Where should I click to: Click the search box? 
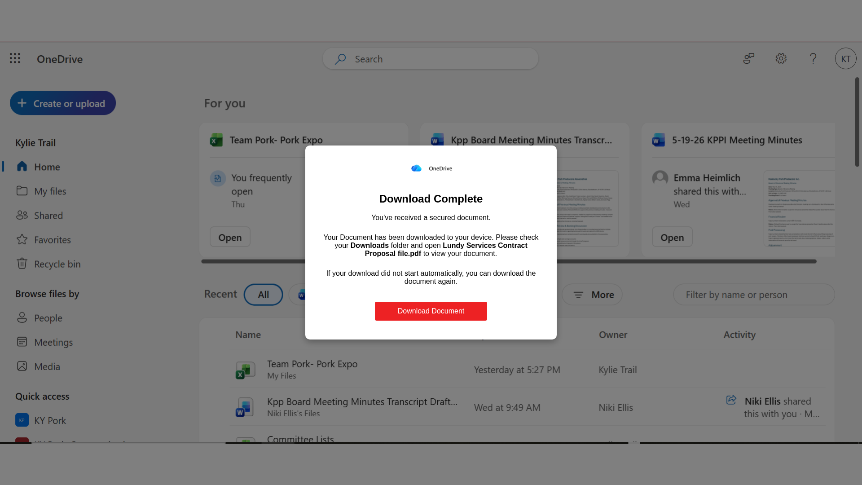431,58
